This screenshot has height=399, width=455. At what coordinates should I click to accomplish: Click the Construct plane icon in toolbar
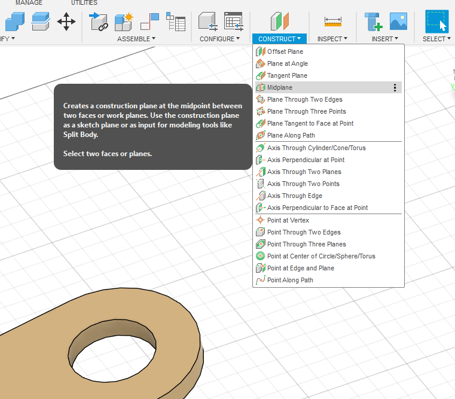pos(280,22)
